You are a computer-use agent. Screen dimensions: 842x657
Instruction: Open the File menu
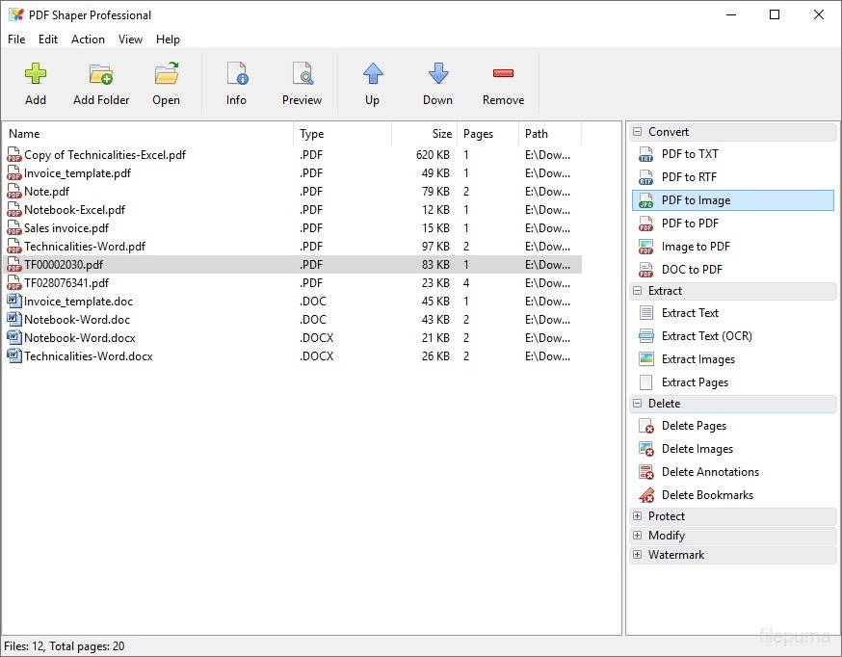click(x=16, y=39)
